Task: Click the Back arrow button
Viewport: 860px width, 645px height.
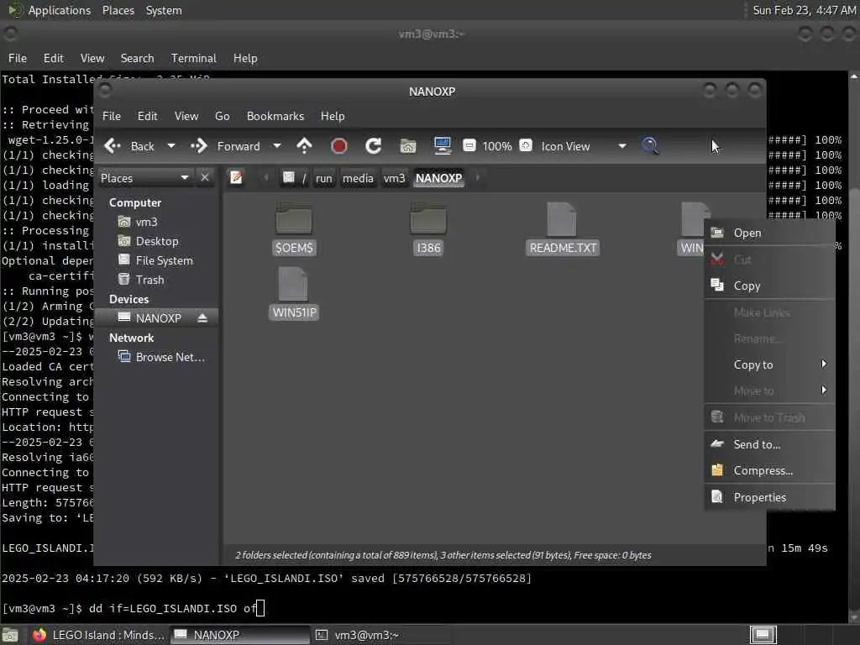Action: (x=128, y=146)
